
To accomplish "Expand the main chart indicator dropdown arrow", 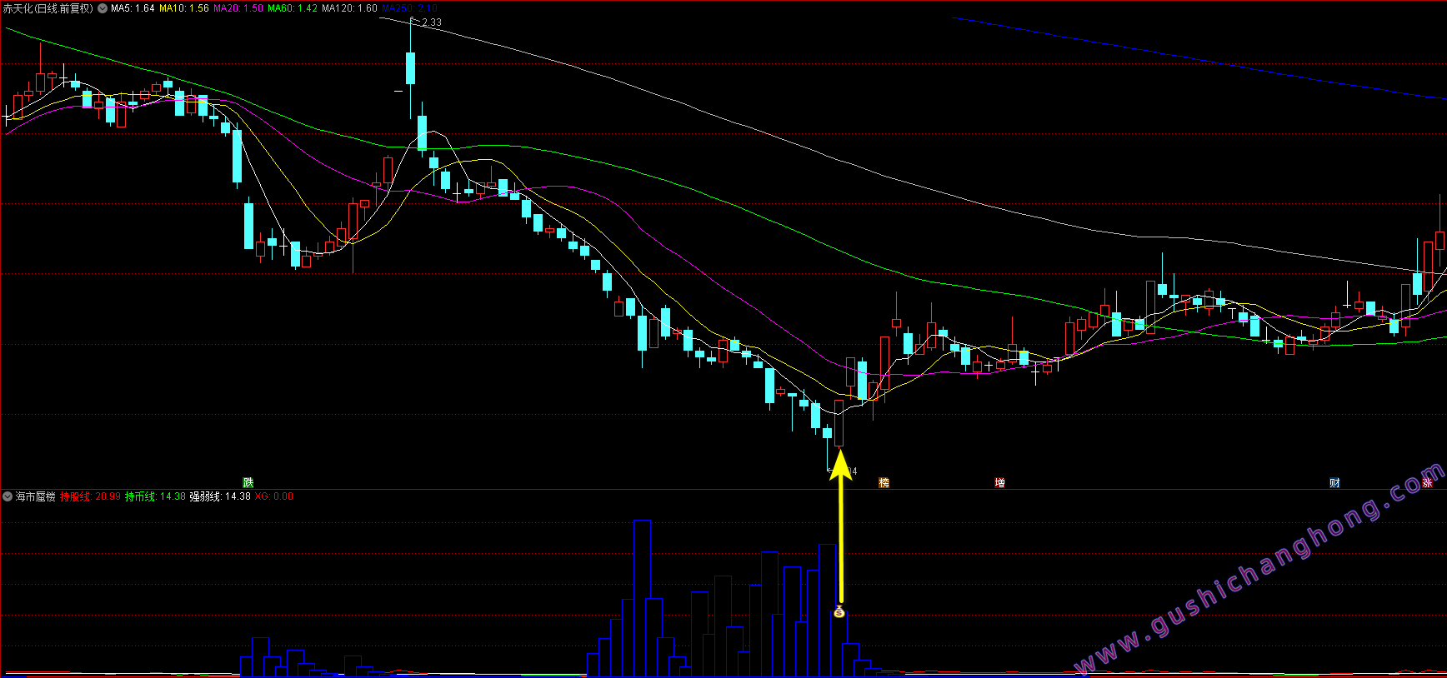I will pos(103,8).
